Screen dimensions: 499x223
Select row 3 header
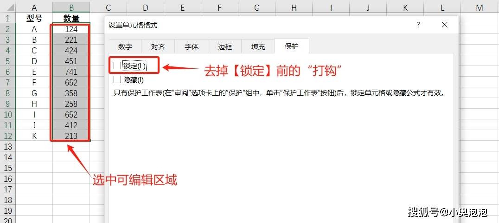[x=7, y=40]
